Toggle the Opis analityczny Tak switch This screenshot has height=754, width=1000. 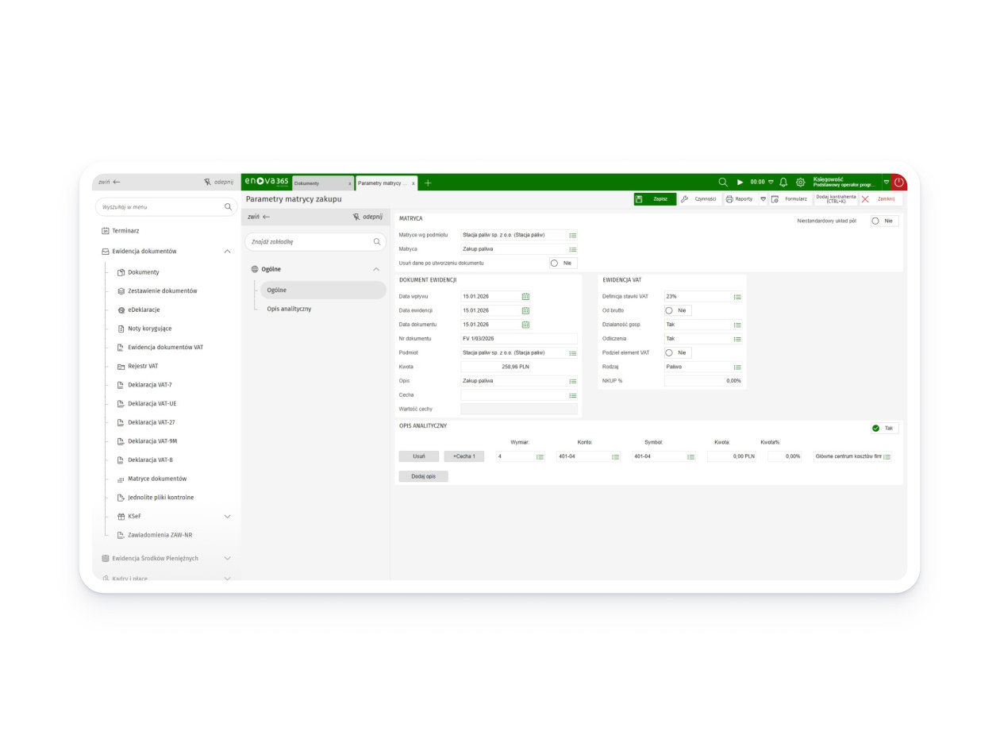(x=884, y=428)
